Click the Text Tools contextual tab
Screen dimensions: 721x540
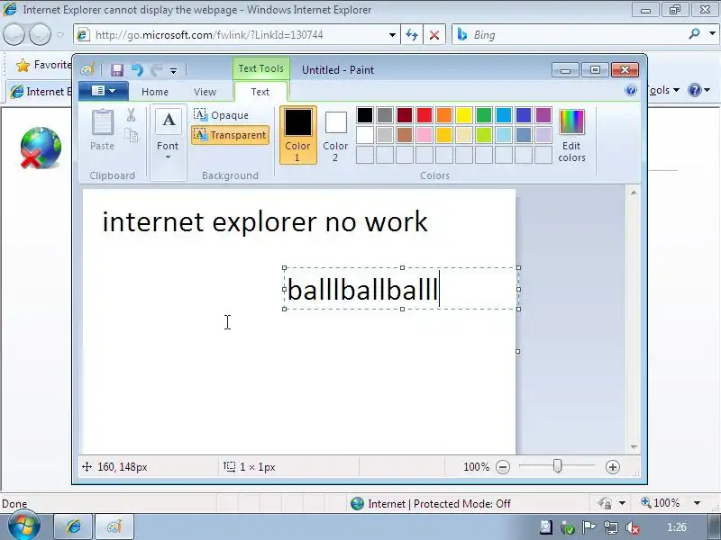(x=260, y=68)
